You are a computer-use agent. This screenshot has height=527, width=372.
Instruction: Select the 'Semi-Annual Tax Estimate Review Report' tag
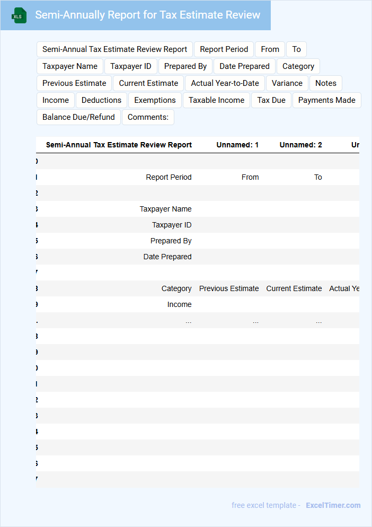[x=114, y=49]
